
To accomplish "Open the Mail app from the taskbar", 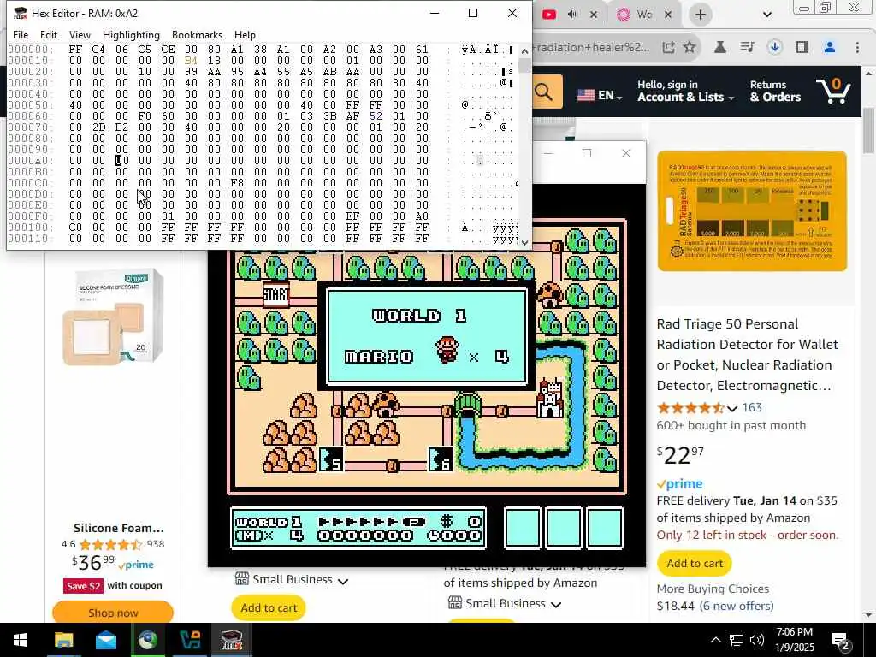I will click(105, 640).
